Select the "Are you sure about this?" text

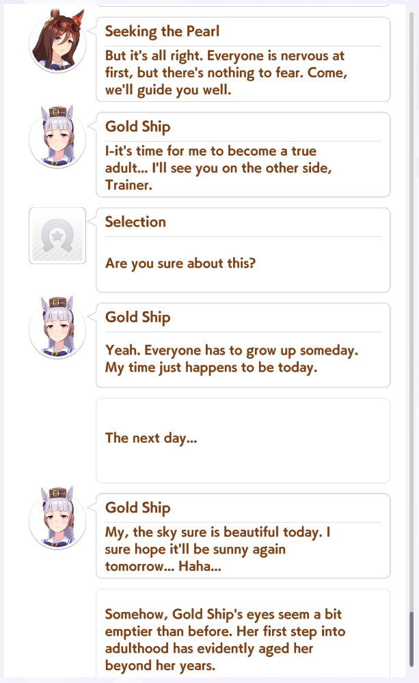[180, 262]
